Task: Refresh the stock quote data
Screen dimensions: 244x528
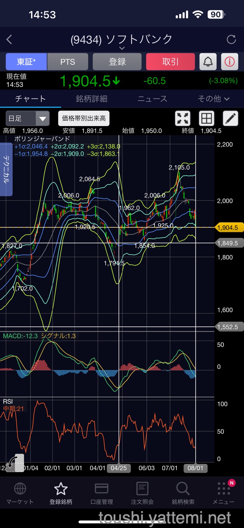Action: [x=231, y=39]
